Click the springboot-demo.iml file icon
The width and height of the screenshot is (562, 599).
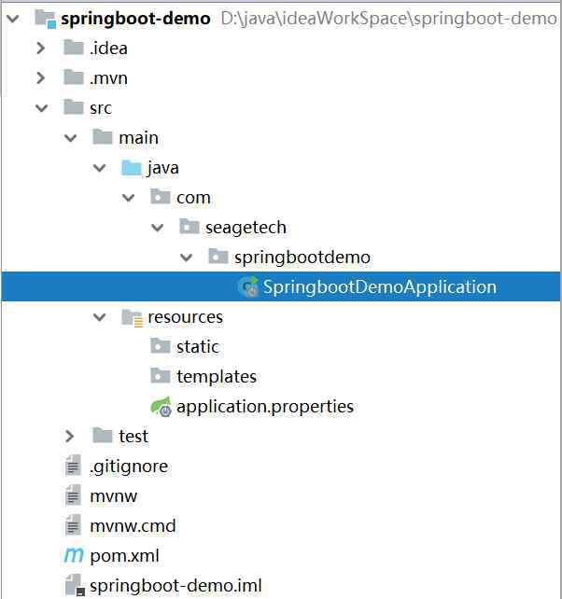click(75, 585)
